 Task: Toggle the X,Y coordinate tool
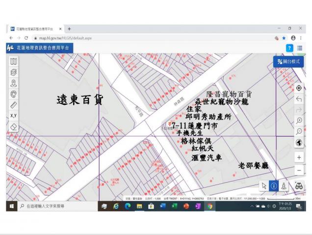pos(14,116)
